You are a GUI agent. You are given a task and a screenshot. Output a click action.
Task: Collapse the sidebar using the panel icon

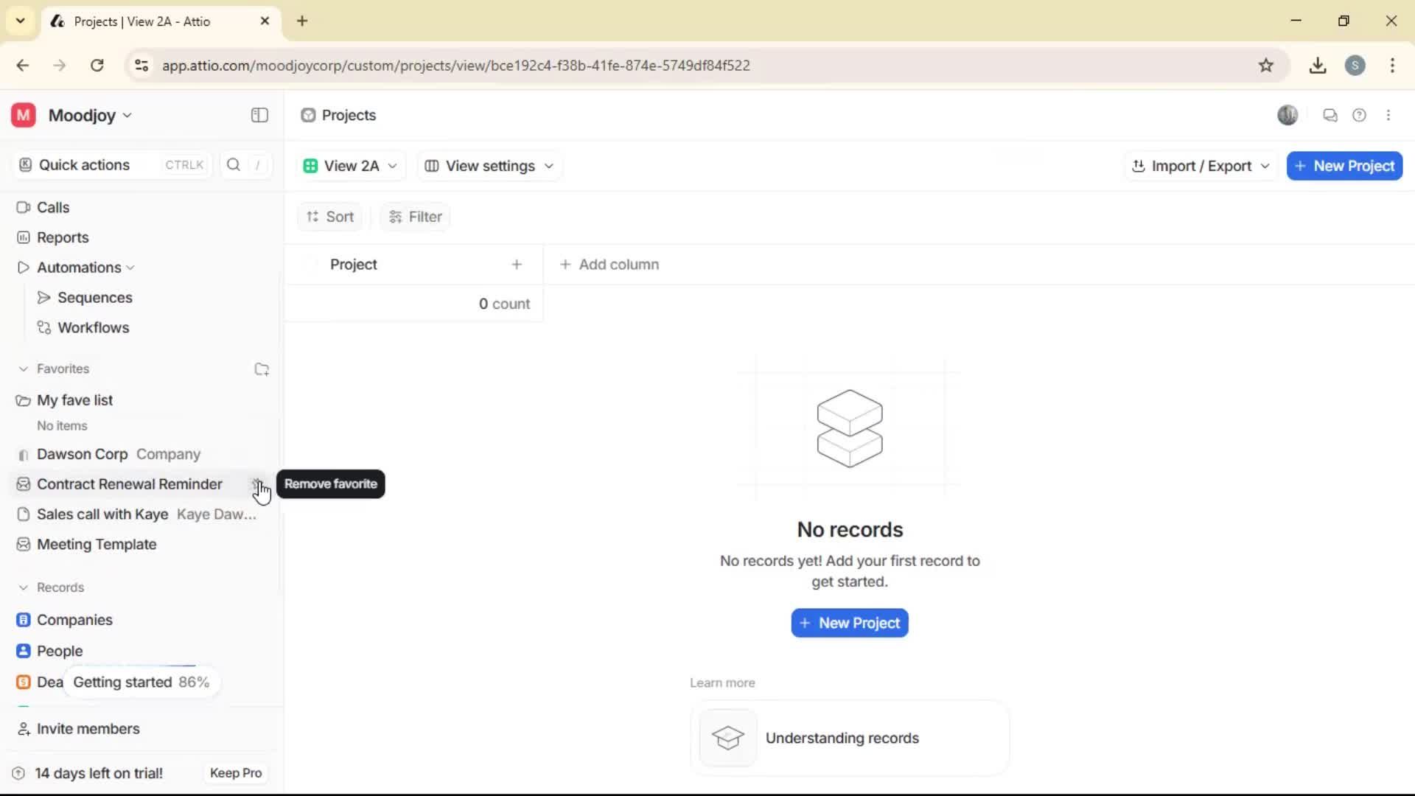point(259,115)
